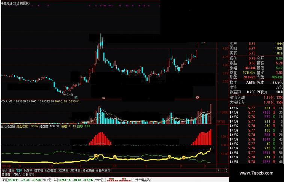
Task: Click the 涨 marker under the price chart
Action: point(198,97)
